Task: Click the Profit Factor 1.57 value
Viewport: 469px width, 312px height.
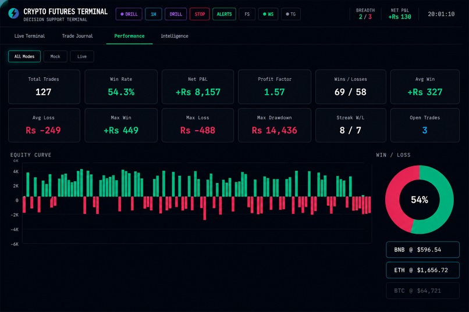Action: point(274,92)
